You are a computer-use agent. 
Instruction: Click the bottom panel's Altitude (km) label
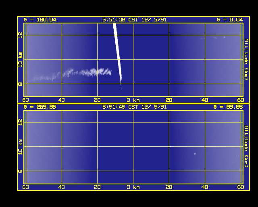246,146
